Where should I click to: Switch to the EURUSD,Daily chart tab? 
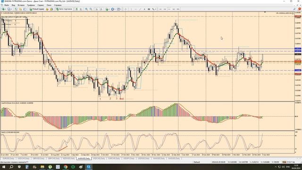(x=8, y=159)
